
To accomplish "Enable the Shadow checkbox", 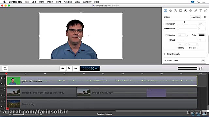I will [167, 35].
